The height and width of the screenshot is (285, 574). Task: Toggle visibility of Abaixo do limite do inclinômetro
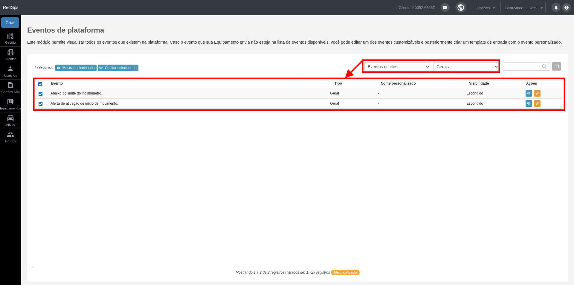click(529, 93)
